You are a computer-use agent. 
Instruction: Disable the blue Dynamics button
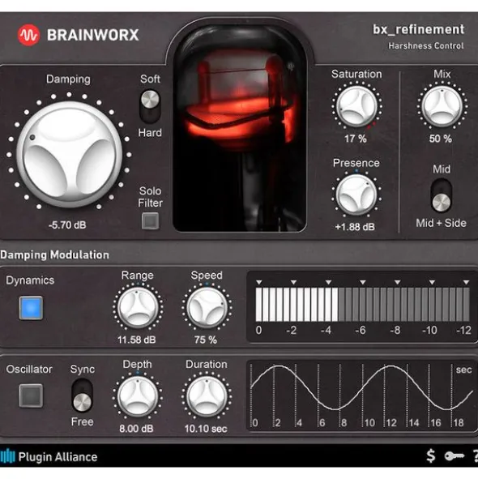[31, 308]
